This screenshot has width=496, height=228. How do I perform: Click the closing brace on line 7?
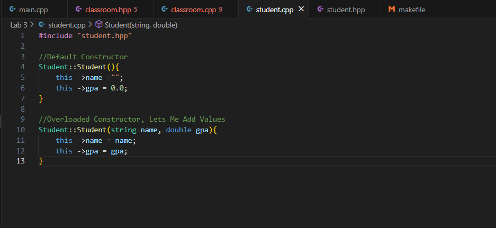click(41, 98)
